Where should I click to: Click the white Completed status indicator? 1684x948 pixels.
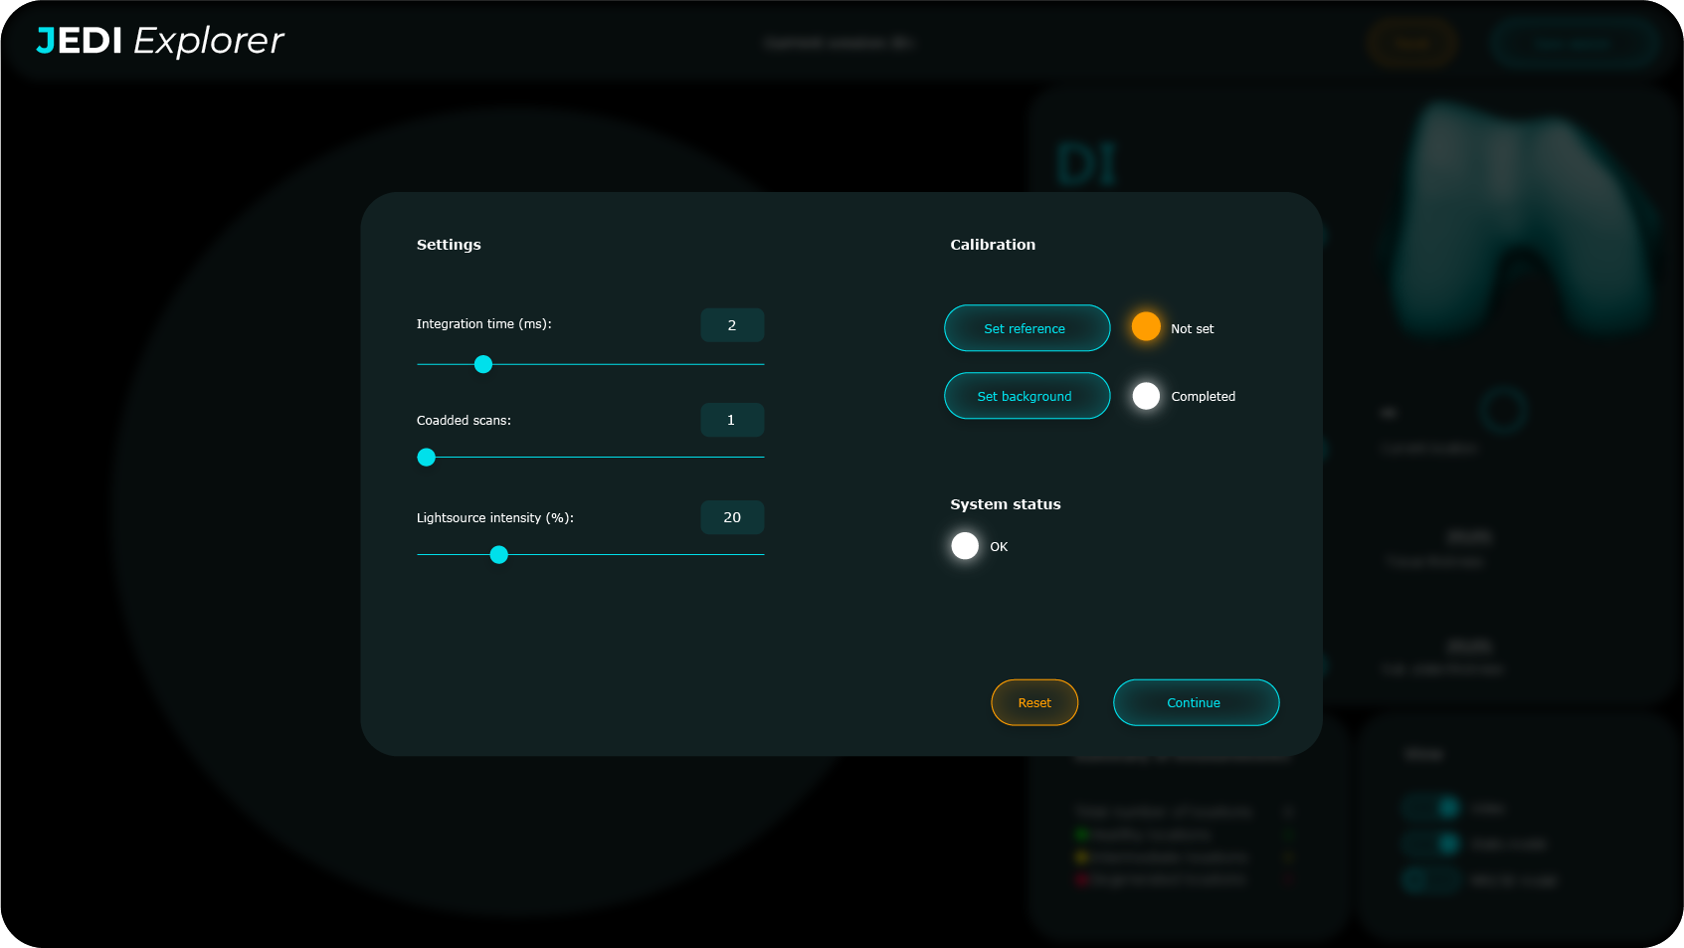coord(1146,396)
